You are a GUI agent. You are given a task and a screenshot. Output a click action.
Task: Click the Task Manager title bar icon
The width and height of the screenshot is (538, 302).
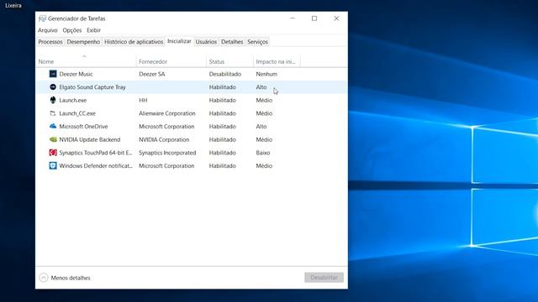click(42, 18)
